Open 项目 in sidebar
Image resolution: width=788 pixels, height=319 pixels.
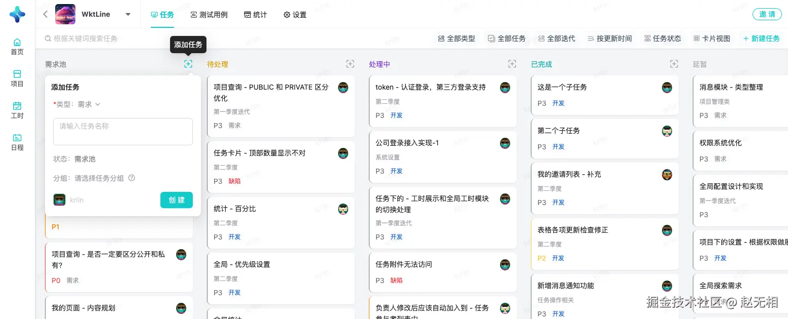[x=17, y=78]
